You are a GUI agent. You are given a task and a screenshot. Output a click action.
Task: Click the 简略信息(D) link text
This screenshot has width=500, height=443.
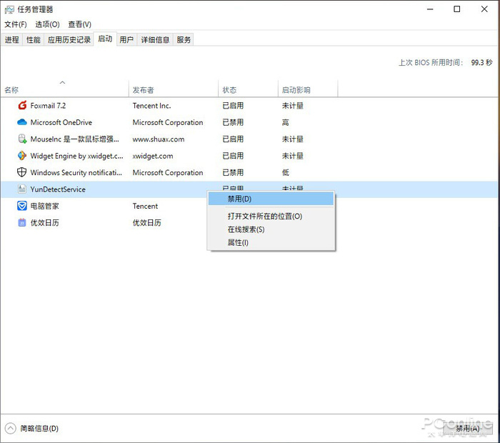click(x=39, y=428)
